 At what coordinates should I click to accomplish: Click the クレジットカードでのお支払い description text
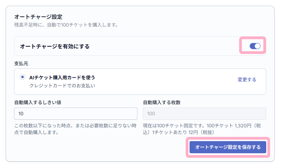click(62, 86)
